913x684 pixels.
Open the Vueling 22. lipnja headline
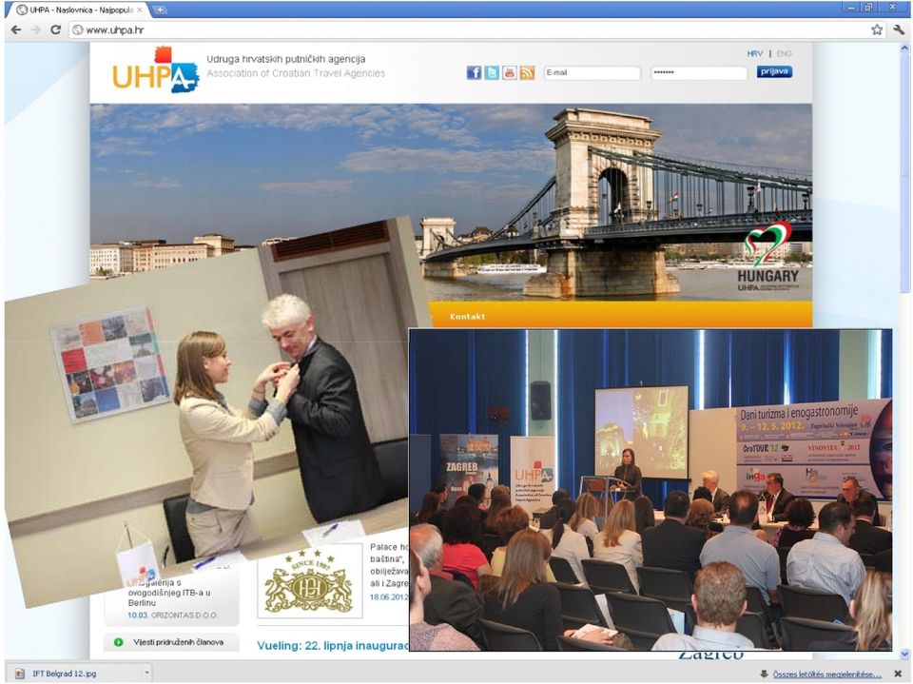333,646
